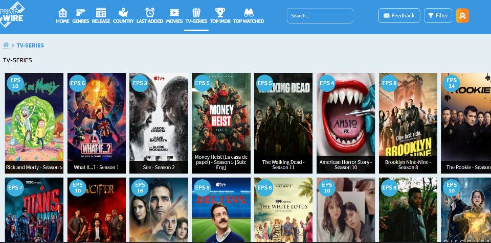
Task: Click EPS 6 badge on The White Lotus
Action: [264, 188]
